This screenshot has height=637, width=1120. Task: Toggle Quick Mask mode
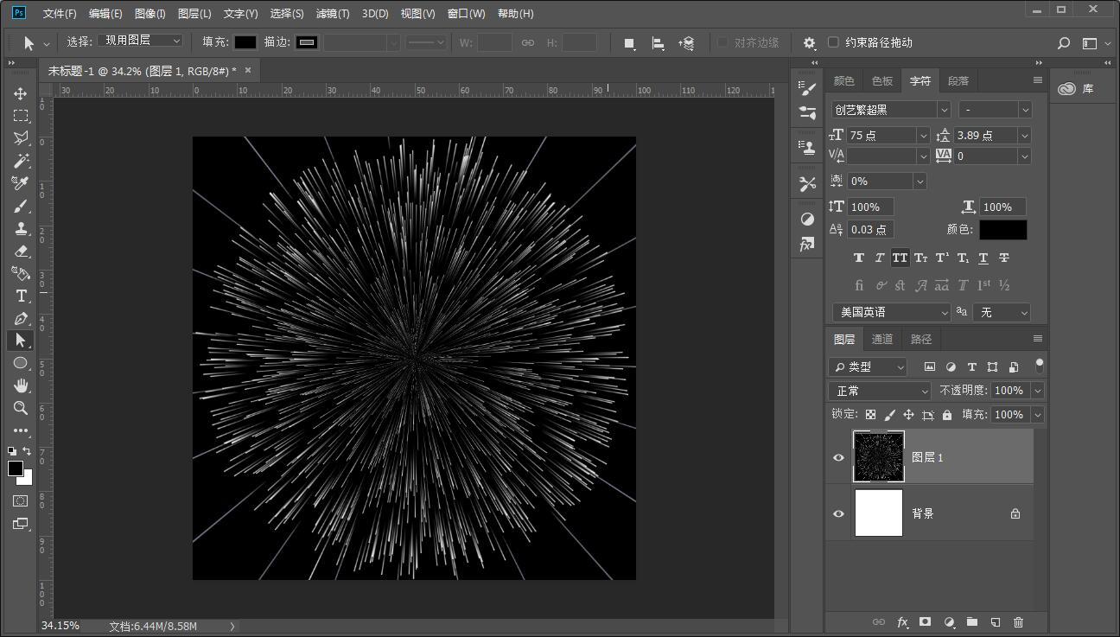(21, 501)
